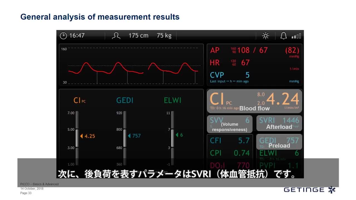
Task: Select the ELWI gauge heading
Action: click(x=172, y=100)
